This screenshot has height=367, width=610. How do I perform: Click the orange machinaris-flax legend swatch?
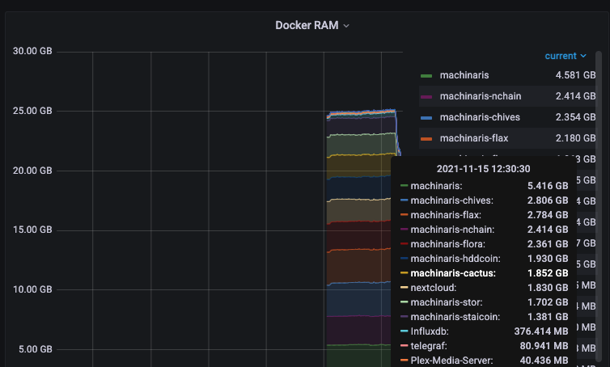pyautogui.click(x=426, y=139)
